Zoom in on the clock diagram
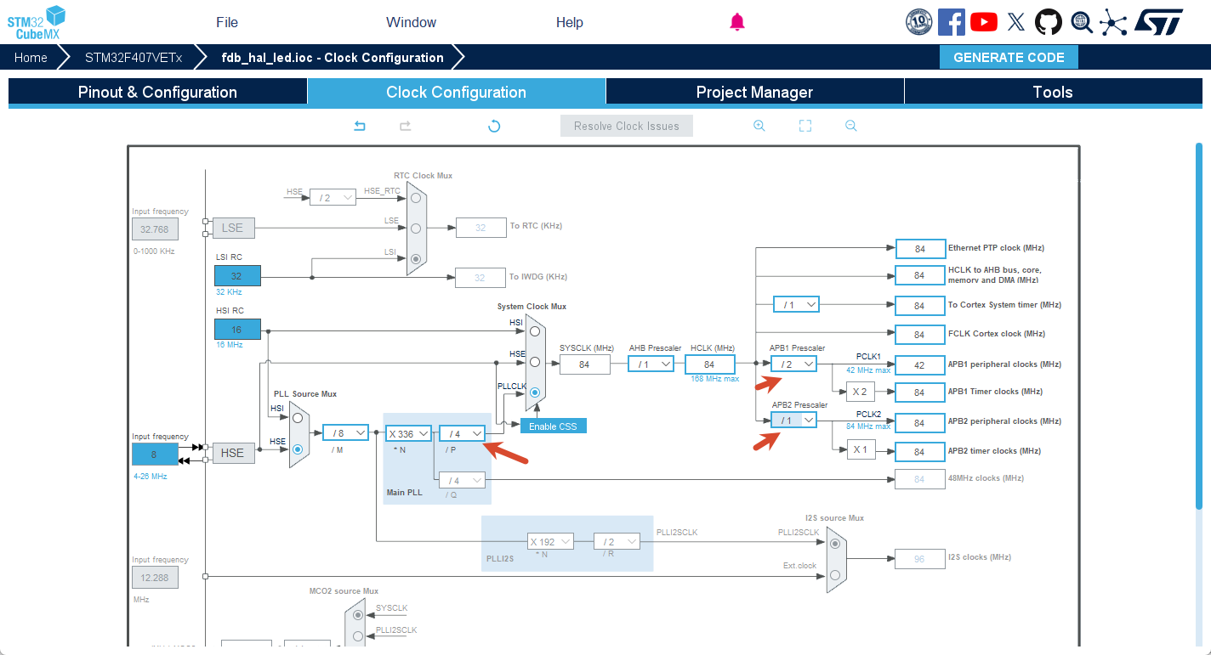This screenshot has width=1211, height=655. coord(759,126)
